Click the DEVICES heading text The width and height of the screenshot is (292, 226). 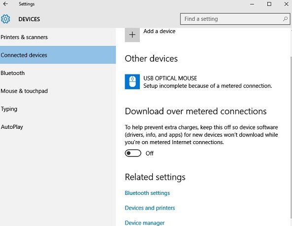click(29, 19)
